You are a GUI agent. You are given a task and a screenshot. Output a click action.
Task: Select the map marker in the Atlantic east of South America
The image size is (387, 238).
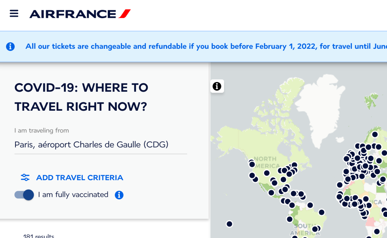(322, 212)
